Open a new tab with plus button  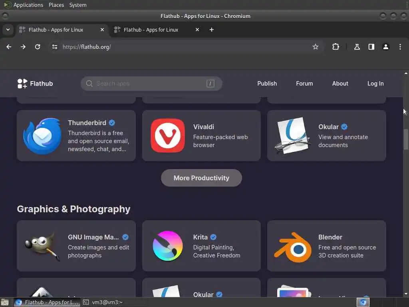212,30
